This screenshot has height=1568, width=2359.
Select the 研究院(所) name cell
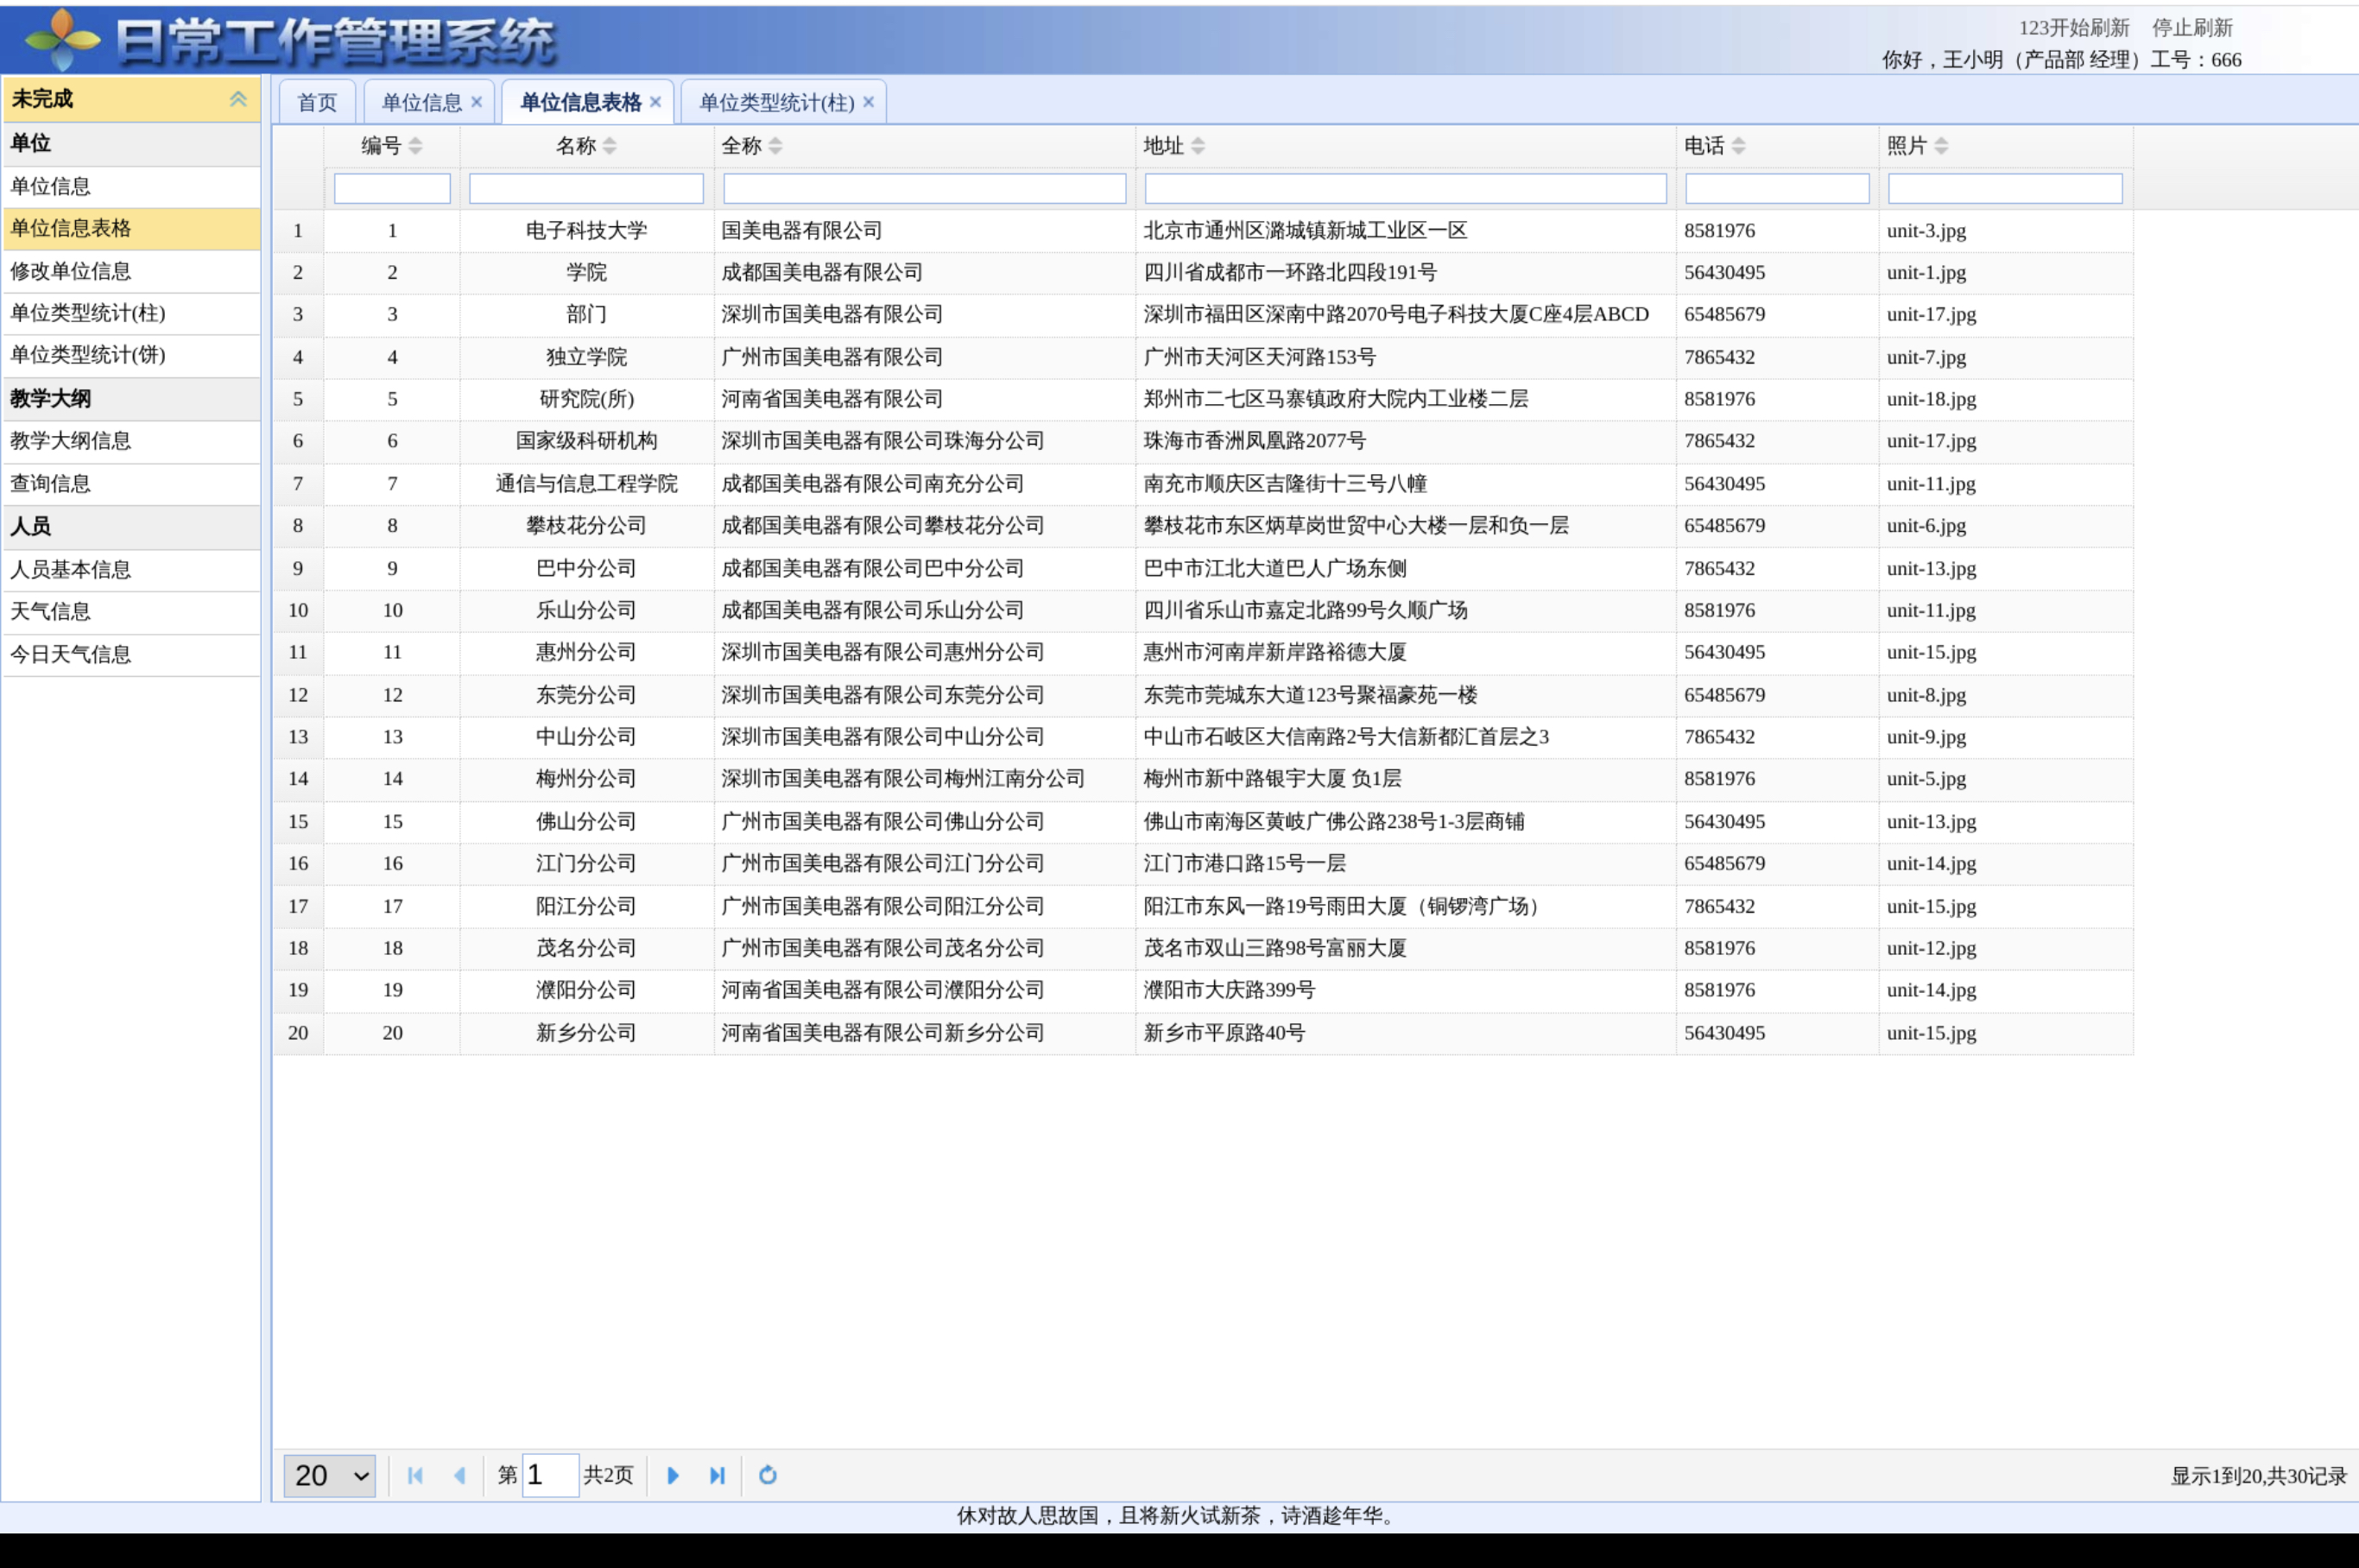pyautogui.click(x=587, y=400)
